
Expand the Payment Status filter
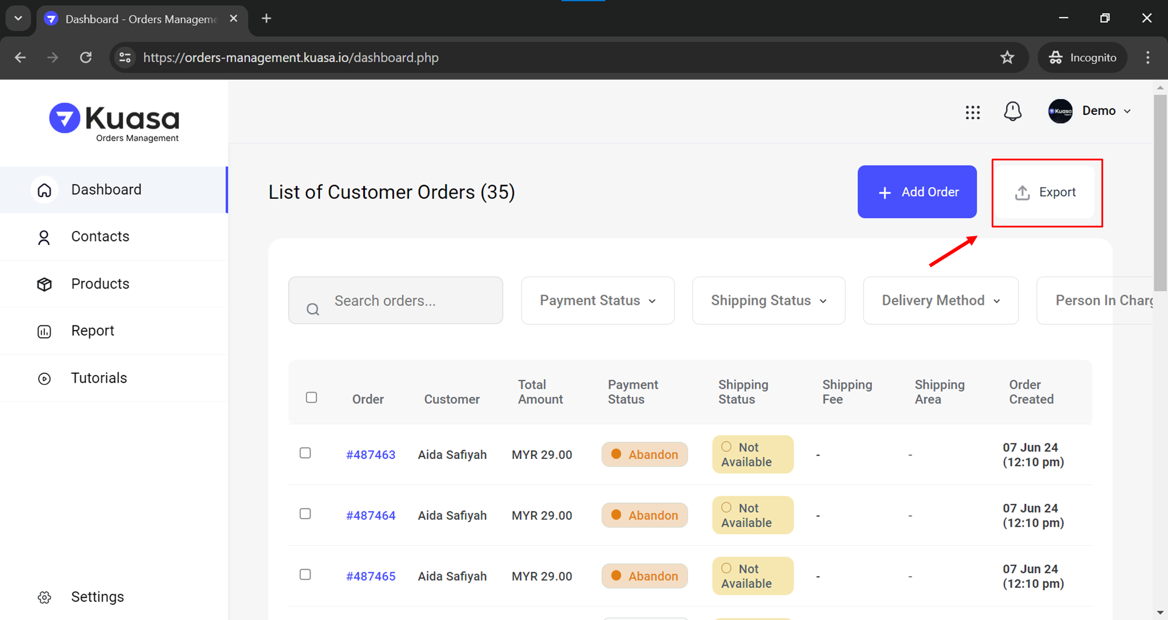597,300
